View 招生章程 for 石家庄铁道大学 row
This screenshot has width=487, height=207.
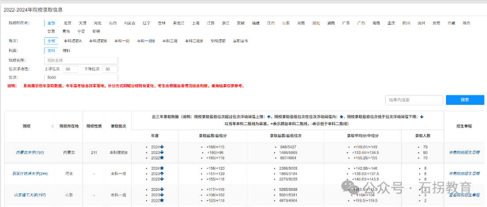point(464,174)
